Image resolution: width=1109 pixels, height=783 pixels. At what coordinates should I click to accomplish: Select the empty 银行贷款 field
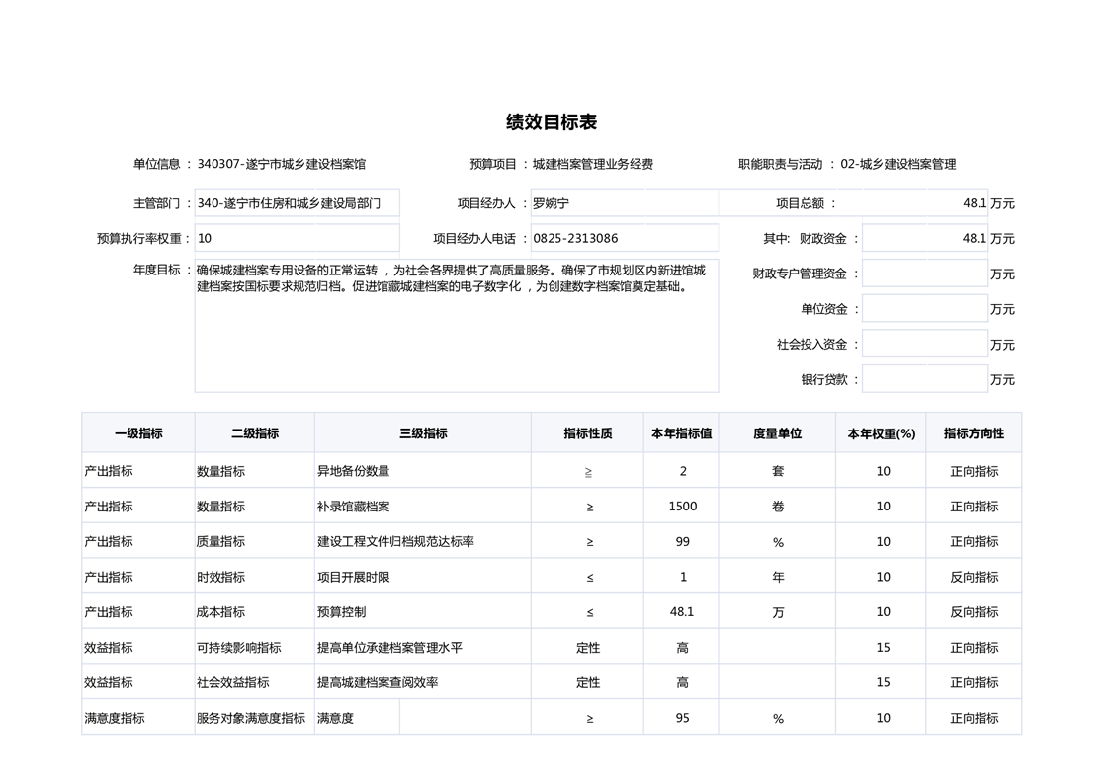click(924, 379)
